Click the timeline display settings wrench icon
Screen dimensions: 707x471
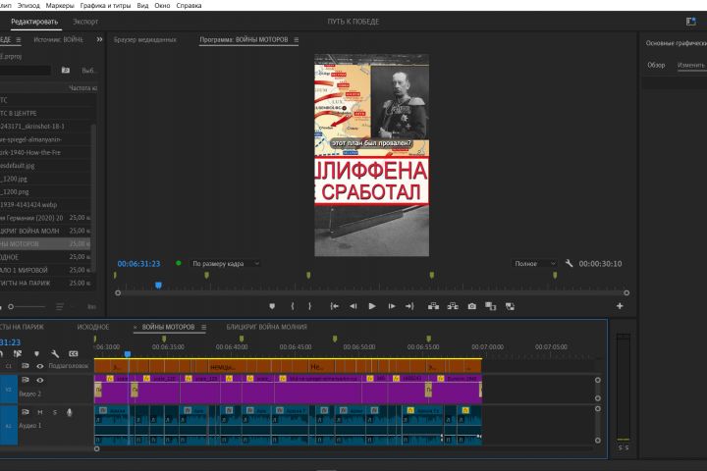click(x=55, y=354)
